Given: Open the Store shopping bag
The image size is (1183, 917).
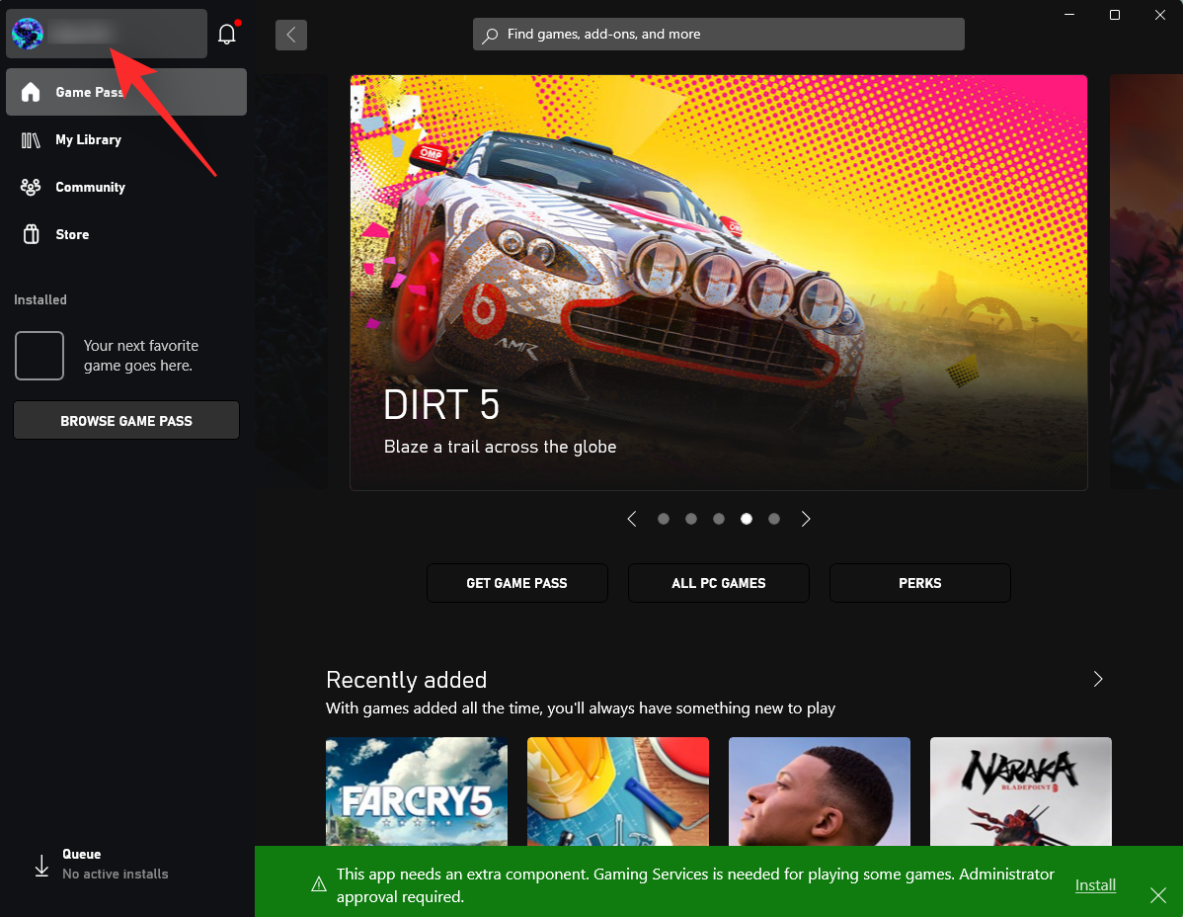Looking at the screenshot, I should point(32,234).
